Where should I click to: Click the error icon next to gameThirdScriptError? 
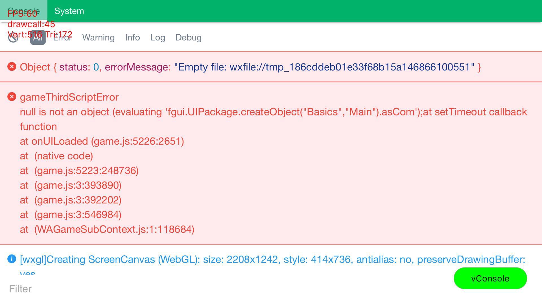point(12,97)
